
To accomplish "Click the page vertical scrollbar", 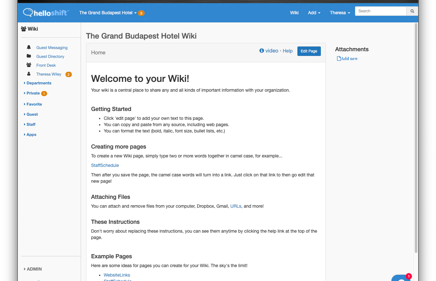I will click(x=416, y=138).
